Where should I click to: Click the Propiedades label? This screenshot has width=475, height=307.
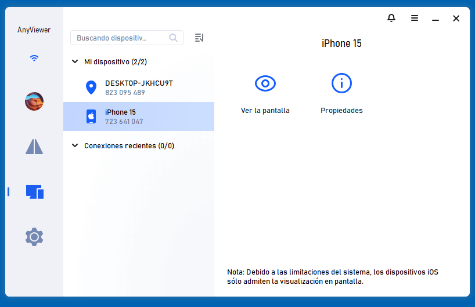tap(341, 111)
